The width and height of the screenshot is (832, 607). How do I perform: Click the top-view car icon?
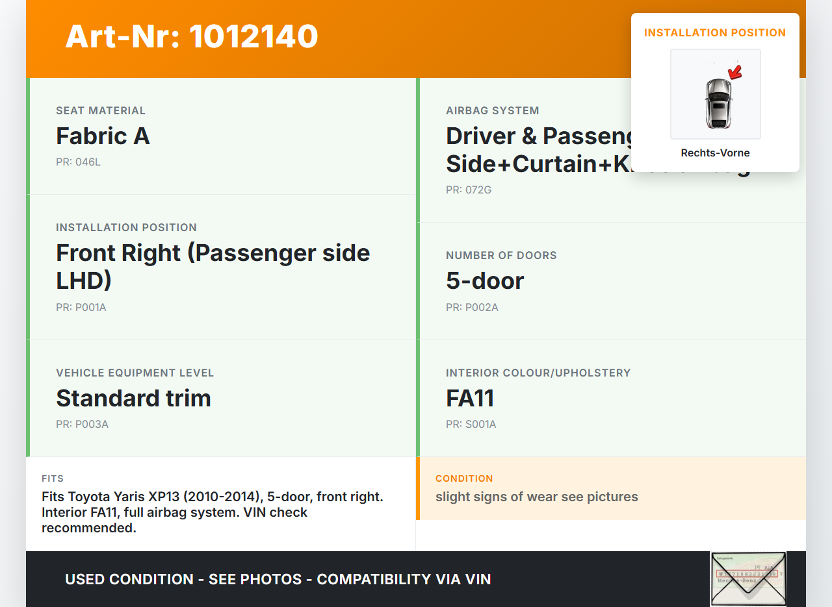click(x=718, y=103)
